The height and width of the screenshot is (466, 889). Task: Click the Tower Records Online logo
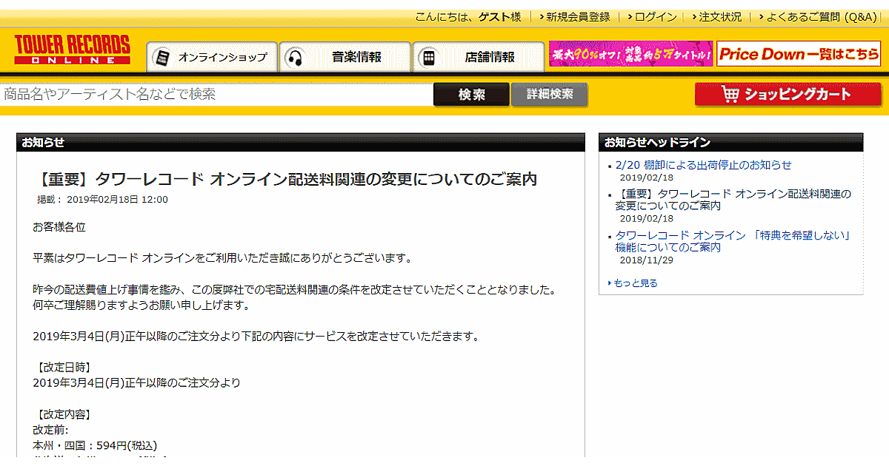pos(72,50)
